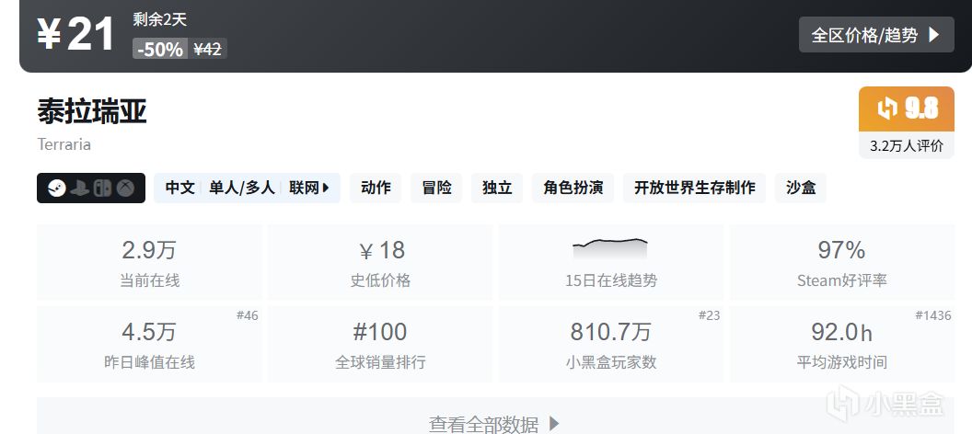Click the Xbox platform icon
Viewport: 972px width, 434px height.
point(126,188)
